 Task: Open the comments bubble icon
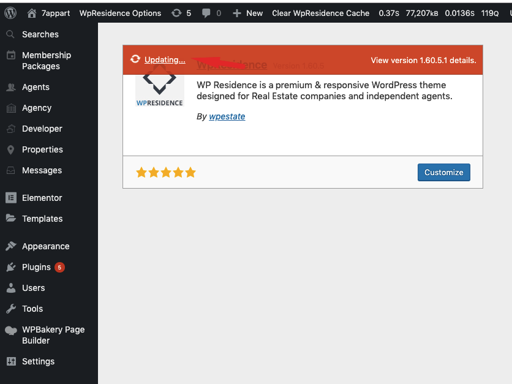(x=206, y=13)
